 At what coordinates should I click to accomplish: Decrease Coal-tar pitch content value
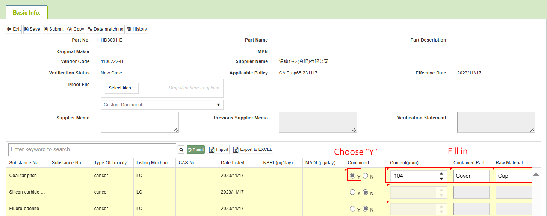[x=441, y=179]
